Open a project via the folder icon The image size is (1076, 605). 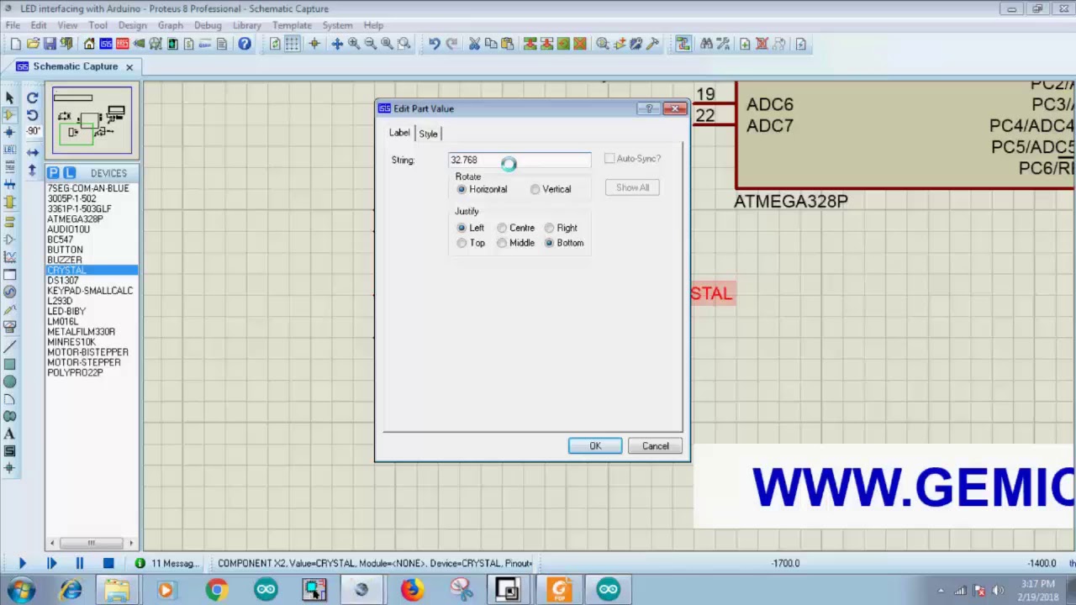point(33,44)
